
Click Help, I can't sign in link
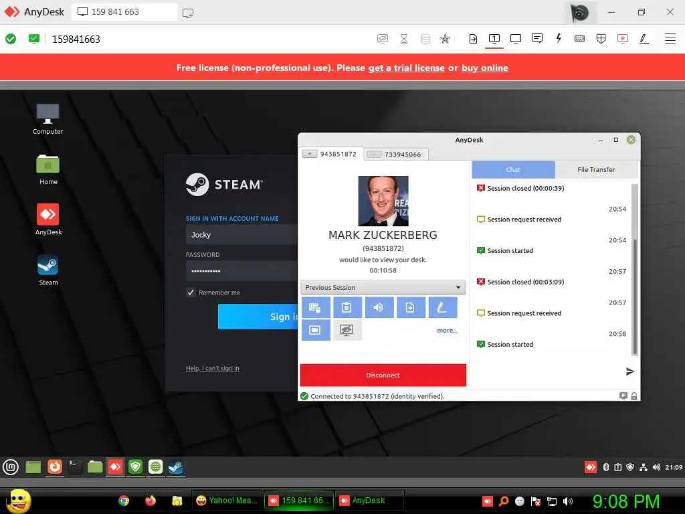click(212, 368)
